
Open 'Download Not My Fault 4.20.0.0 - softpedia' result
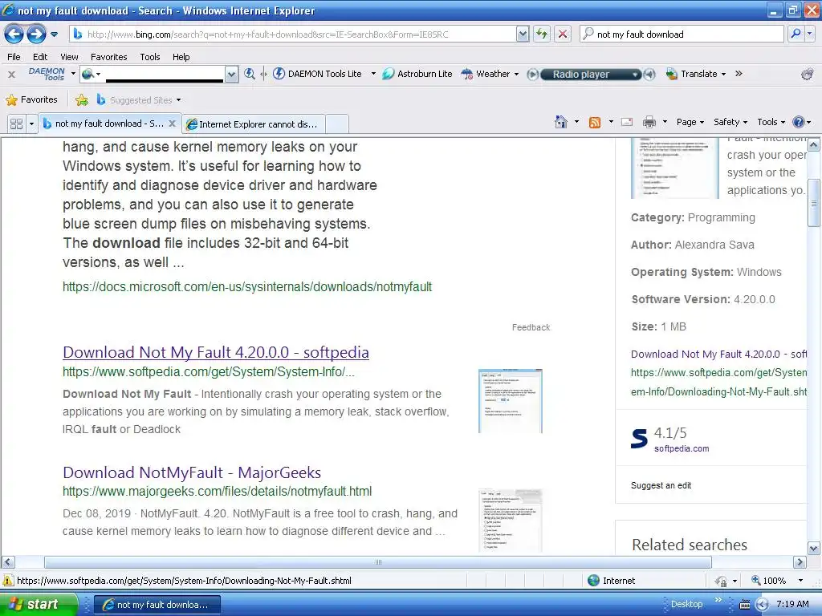(216, 353)
